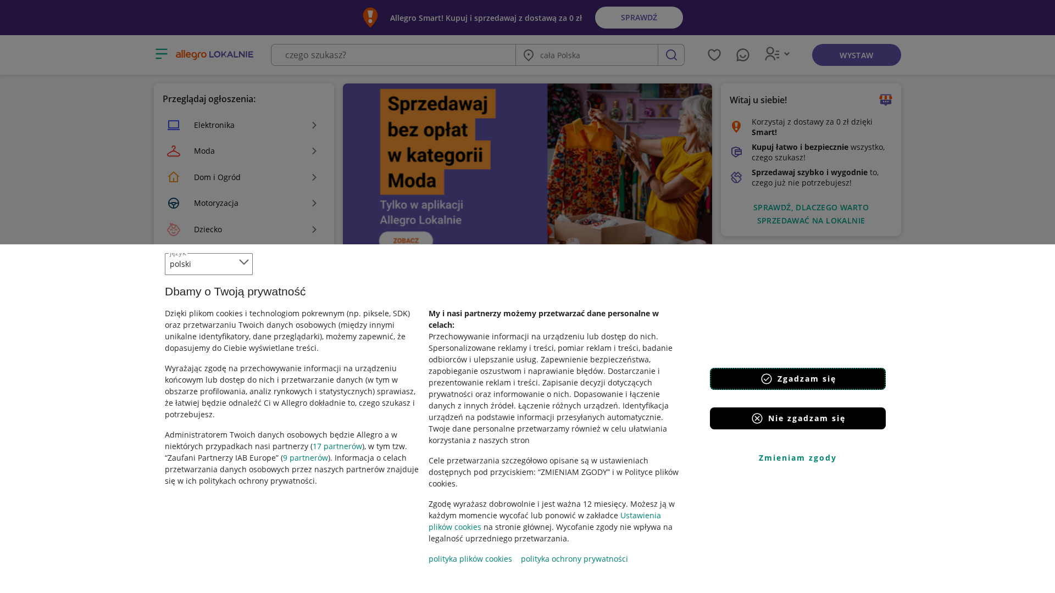The height and width of the screenshot is (593, 1055).
Task: Click the magnifier search button
Action: tap(671, 55)
